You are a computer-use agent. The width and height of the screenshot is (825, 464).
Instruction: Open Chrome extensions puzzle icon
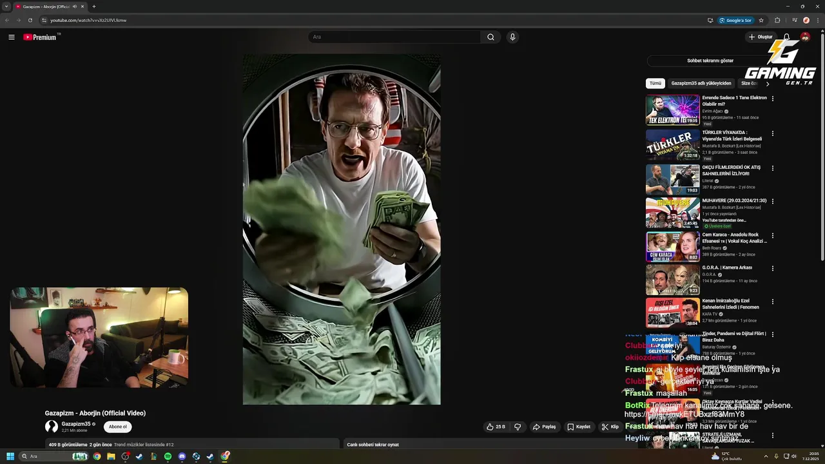(777, 20)
